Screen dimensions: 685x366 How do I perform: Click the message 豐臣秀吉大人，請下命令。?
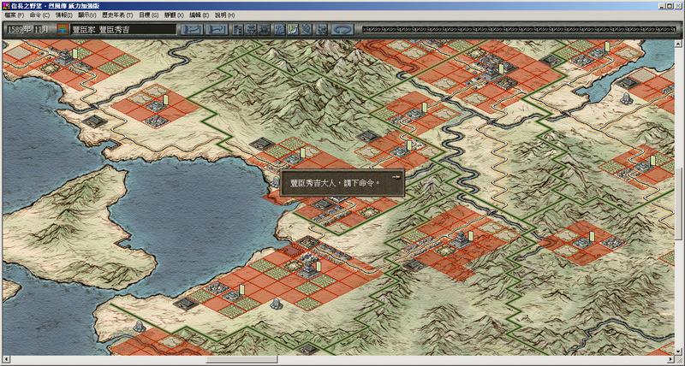[x=335, y=183]
